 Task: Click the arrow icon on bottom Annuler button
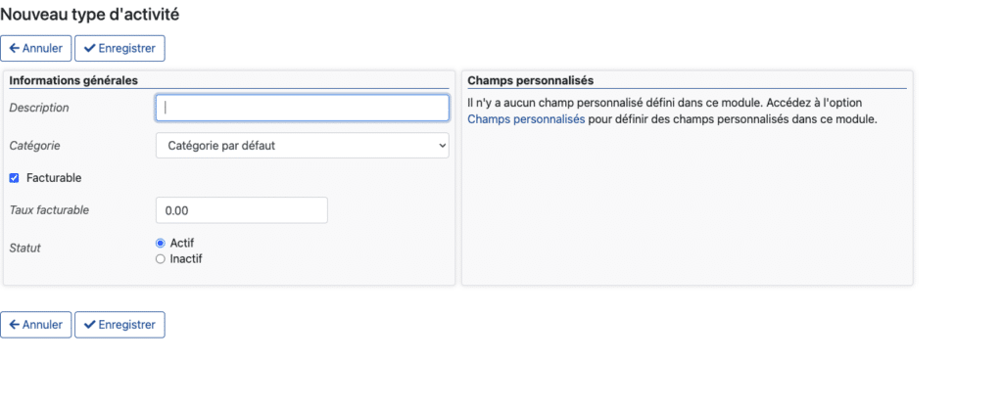click(14, 325)
